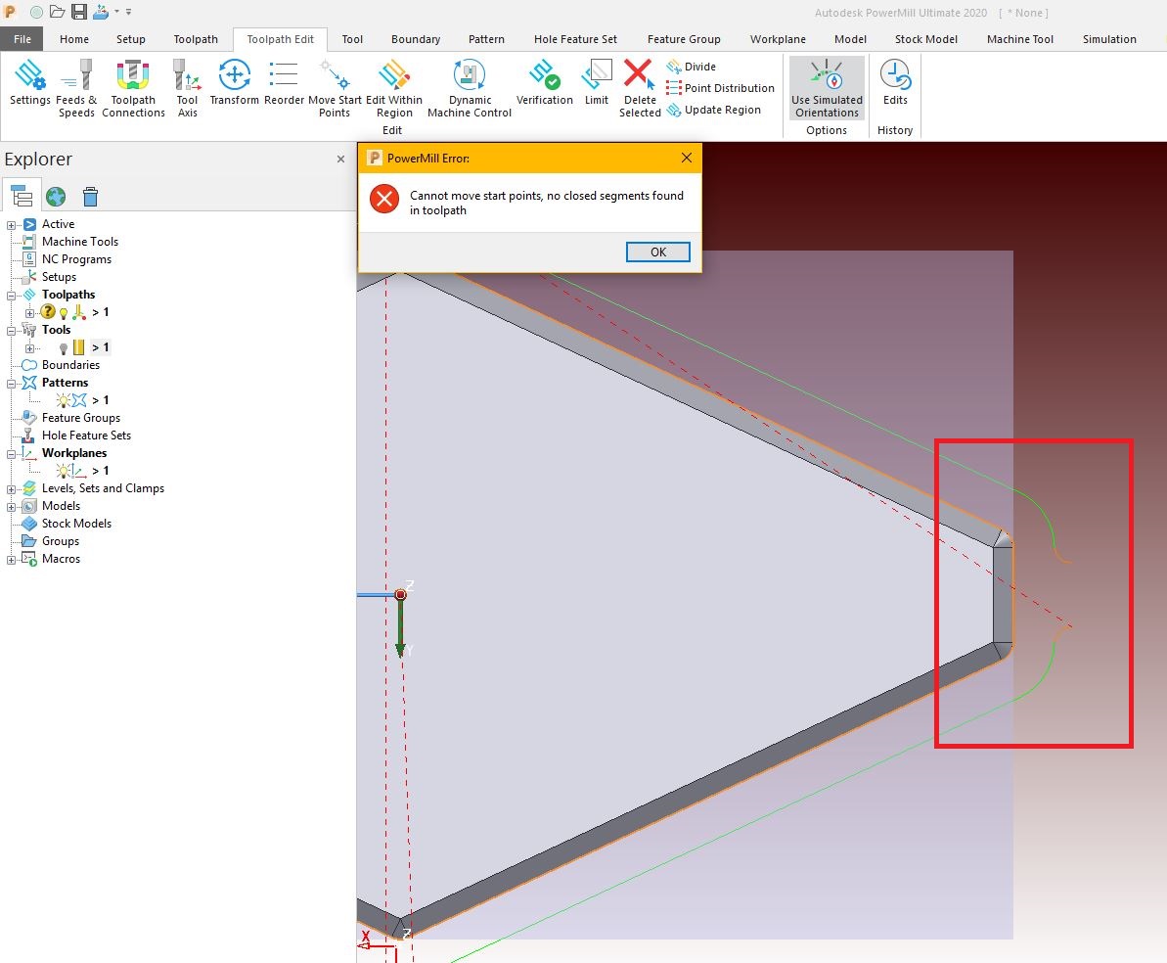Open the quick access toolbar customize arrow

point(129,12)
